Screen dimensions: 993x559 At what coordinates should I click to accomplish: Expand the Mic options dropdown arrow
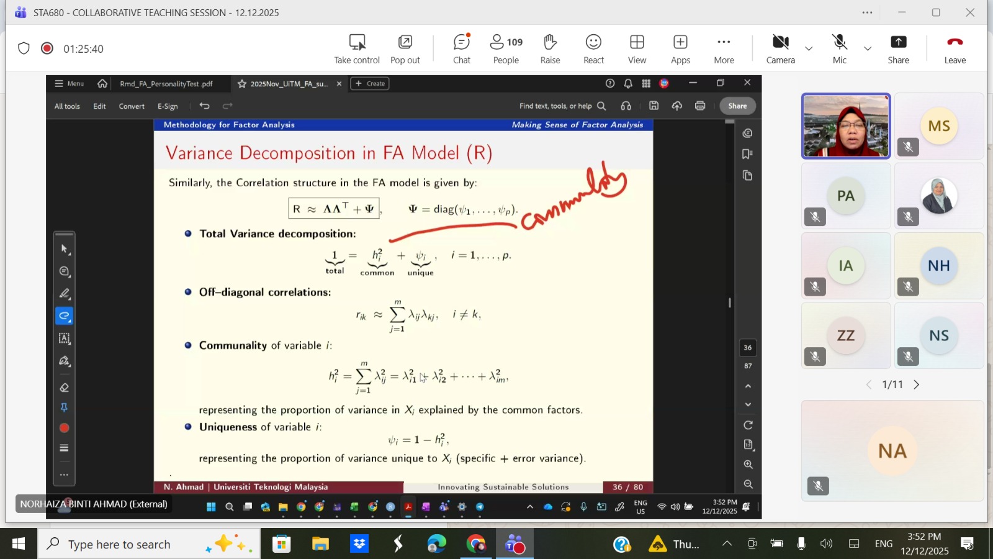pos(868,48)
